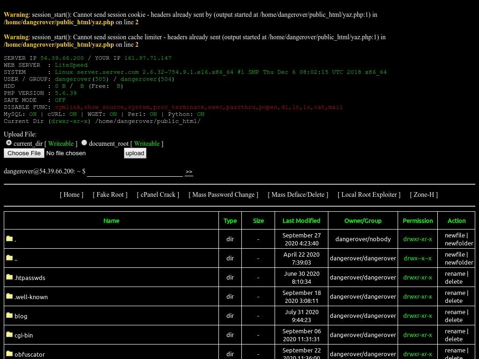
Task: Open Mass Deface/Delete
Action: [x=298, y=195]
